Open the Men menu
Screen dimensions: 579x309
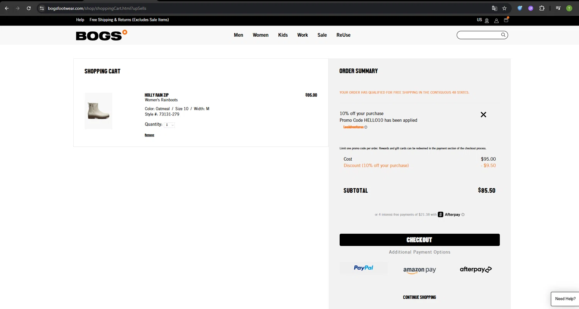tap(239, 35)
